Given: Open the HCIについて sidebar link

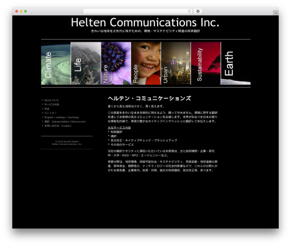Looking at the screenshot, I should pyautogui.click(x=51, y=100).
